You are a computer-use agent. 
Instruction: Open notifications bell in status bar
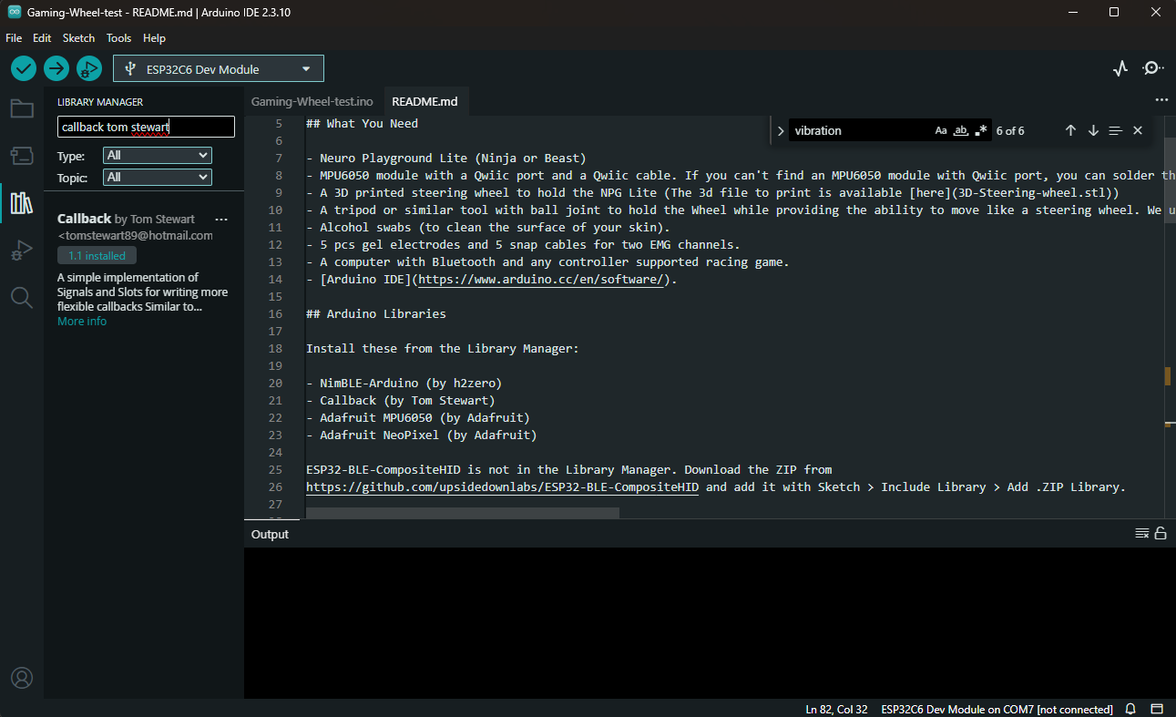[x=1130, y=709]
